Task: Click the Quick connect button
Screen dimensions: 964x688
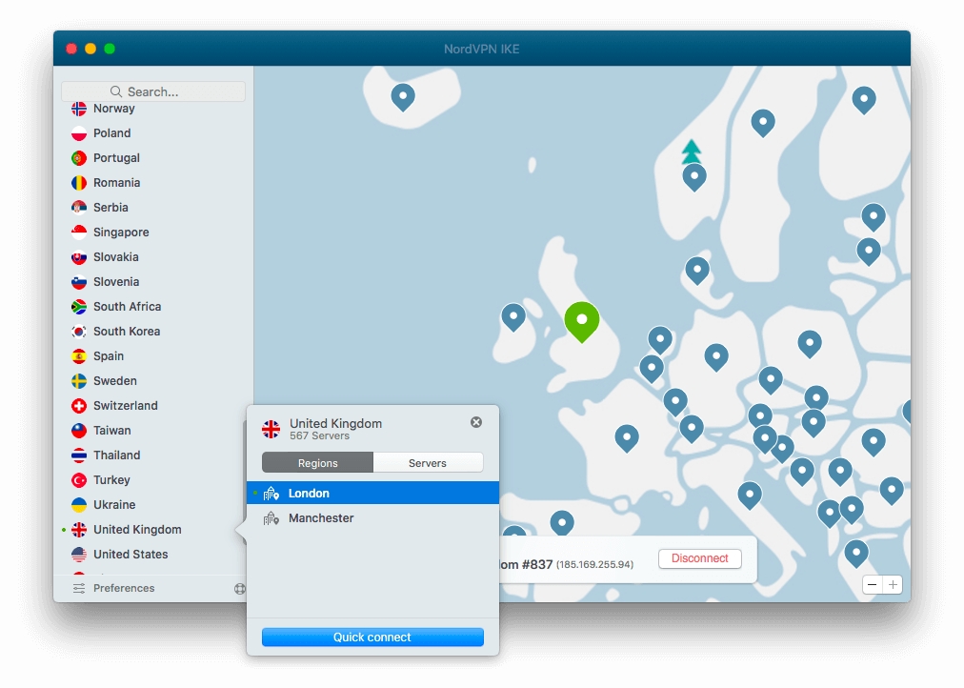Action: coord(372,637)
